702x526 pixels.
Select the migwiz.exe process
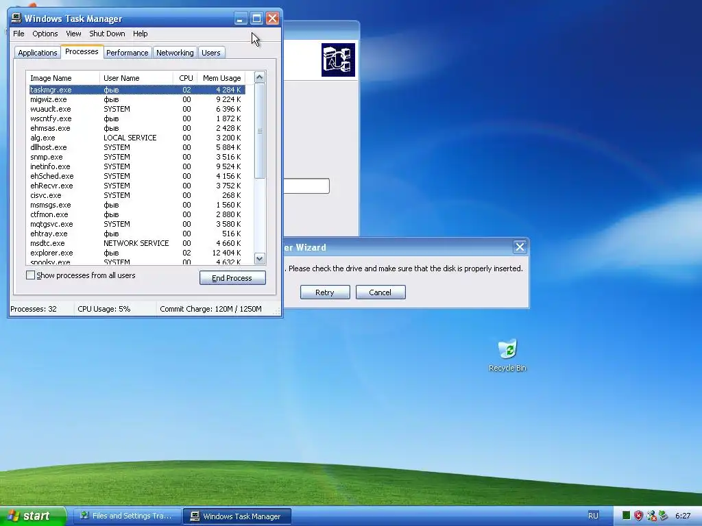coord(137,99)
